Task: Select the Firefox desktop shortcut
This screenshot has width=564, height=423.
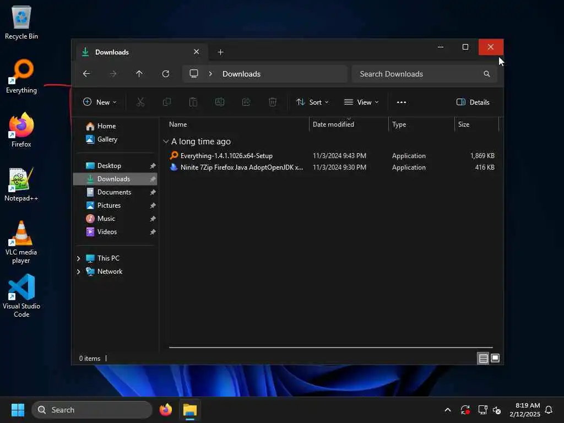Action: pos(21,130)
